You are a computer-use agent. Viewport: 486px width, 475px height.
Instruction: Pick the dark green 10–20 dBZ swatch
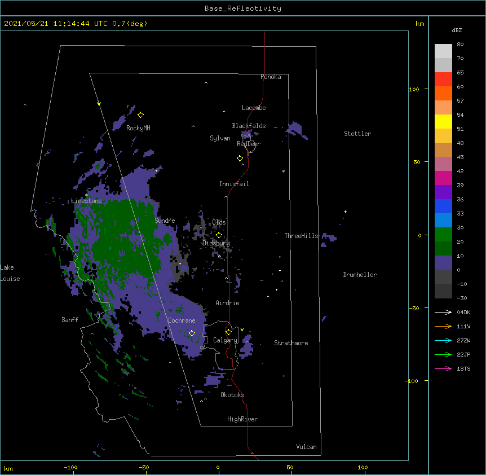[x=443, y=249]
